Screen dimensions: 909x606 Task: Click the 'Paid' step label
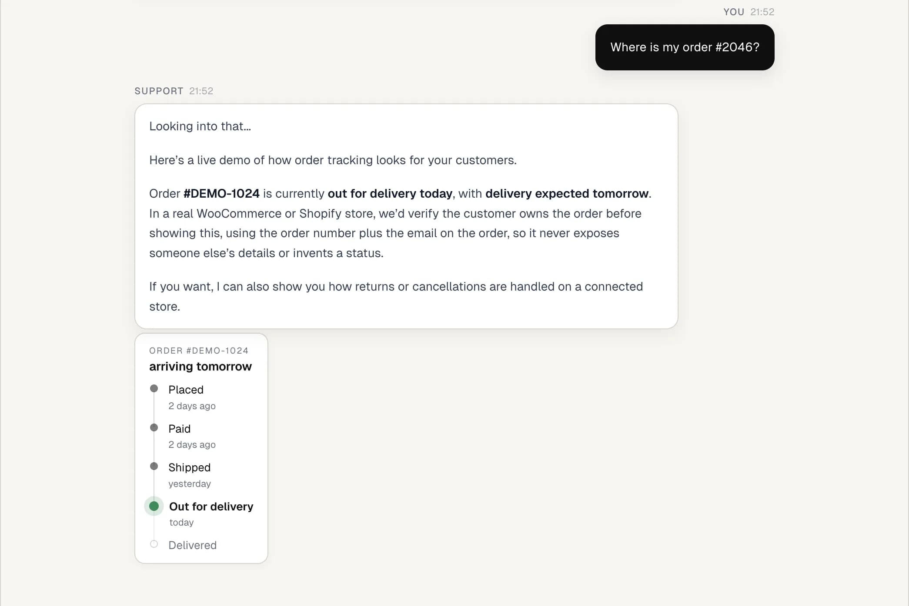tap(179, 429)
